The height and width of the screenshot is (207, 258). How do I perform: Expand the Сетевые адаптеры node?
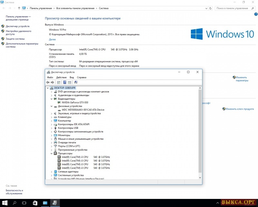coord(52,171)
